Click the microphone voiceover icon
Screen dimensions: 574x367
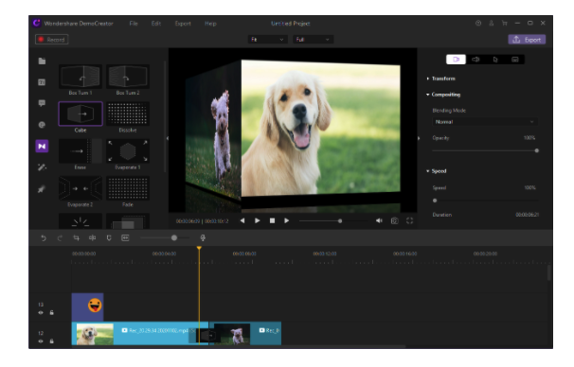pyautogui.click(x=203, y=238)
